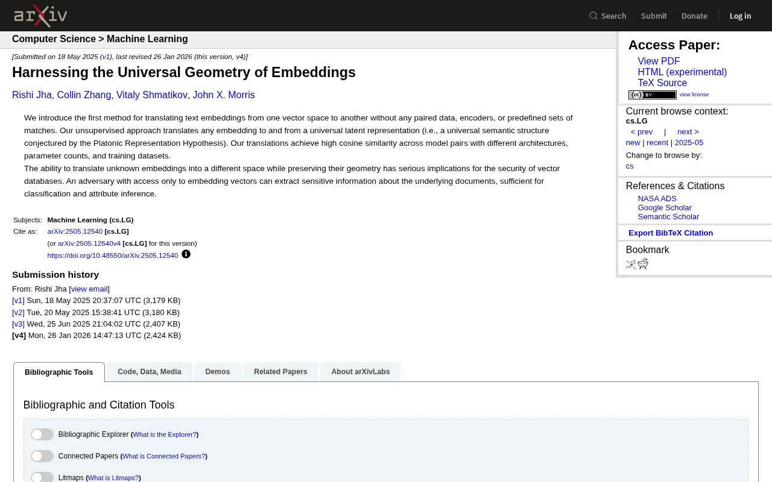This screenshot has width=772, height=482.
Task: Go to previous paper via < prev
Action: (x=642, y=132)
